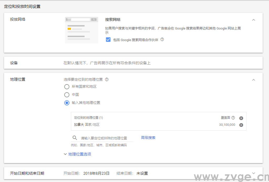Screen dimensions: 269x182
Task: Select the 所有国家和地区 radio button
Action: pos(66,87)
